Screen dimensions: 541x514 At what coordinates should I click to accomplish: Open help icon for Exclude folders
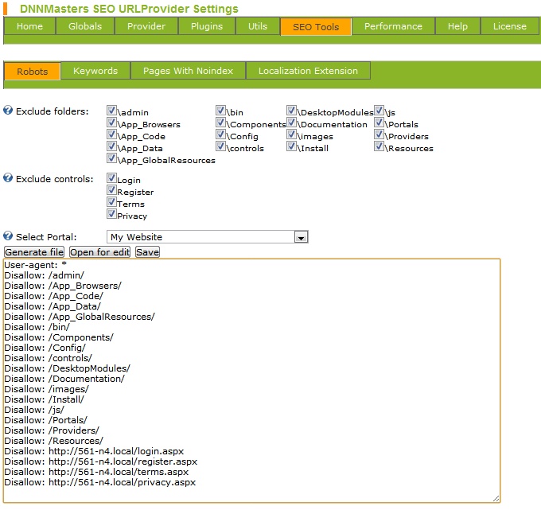point(8,111)
